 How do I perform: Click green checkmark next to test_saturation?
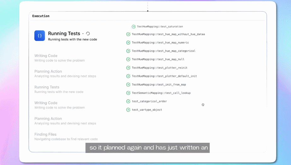134,27
